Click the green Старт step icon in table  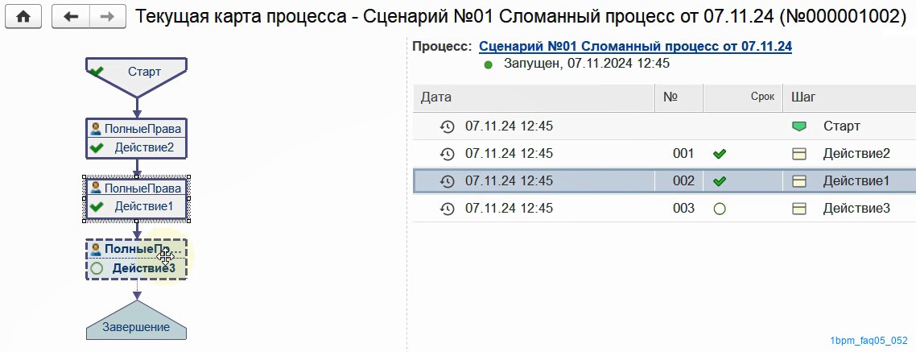pos(798,126)
